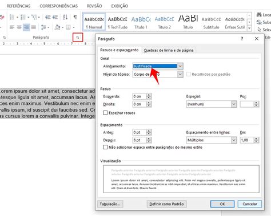Expand the shading color dropdown arrow

point(62,27)
